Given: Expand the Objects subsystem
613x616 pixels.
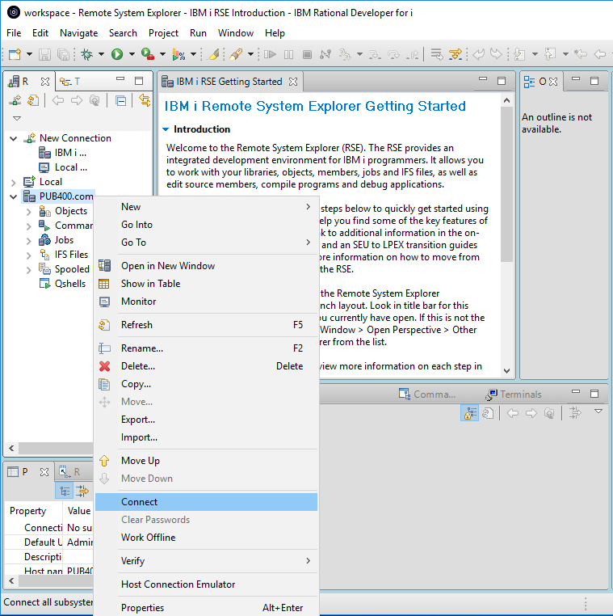Looking at the screenshot, I should click(x=28, y=212).
